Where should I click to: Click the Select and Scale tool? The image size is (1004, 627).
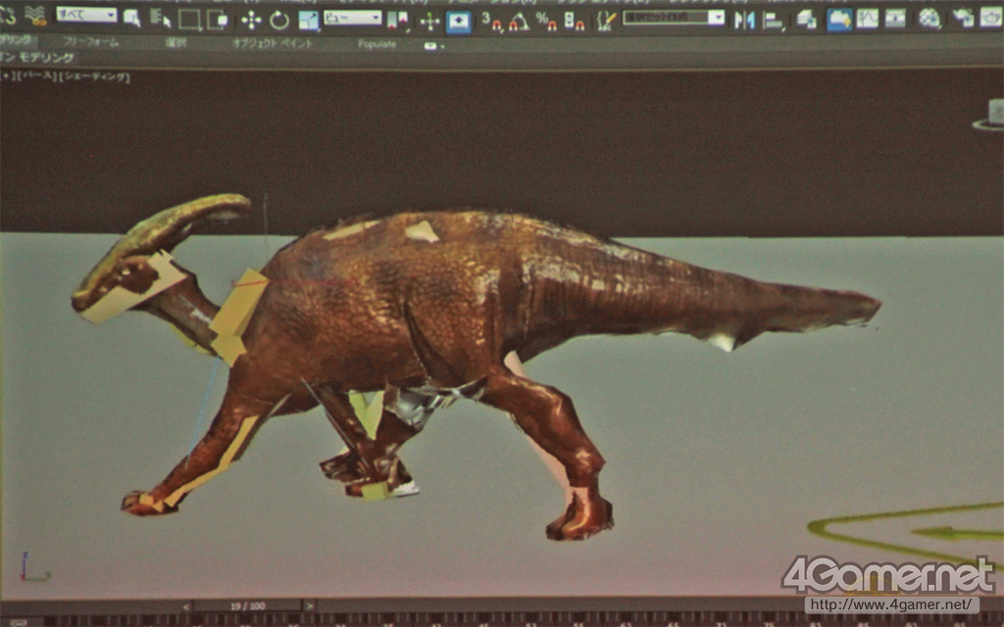(308, 20)
